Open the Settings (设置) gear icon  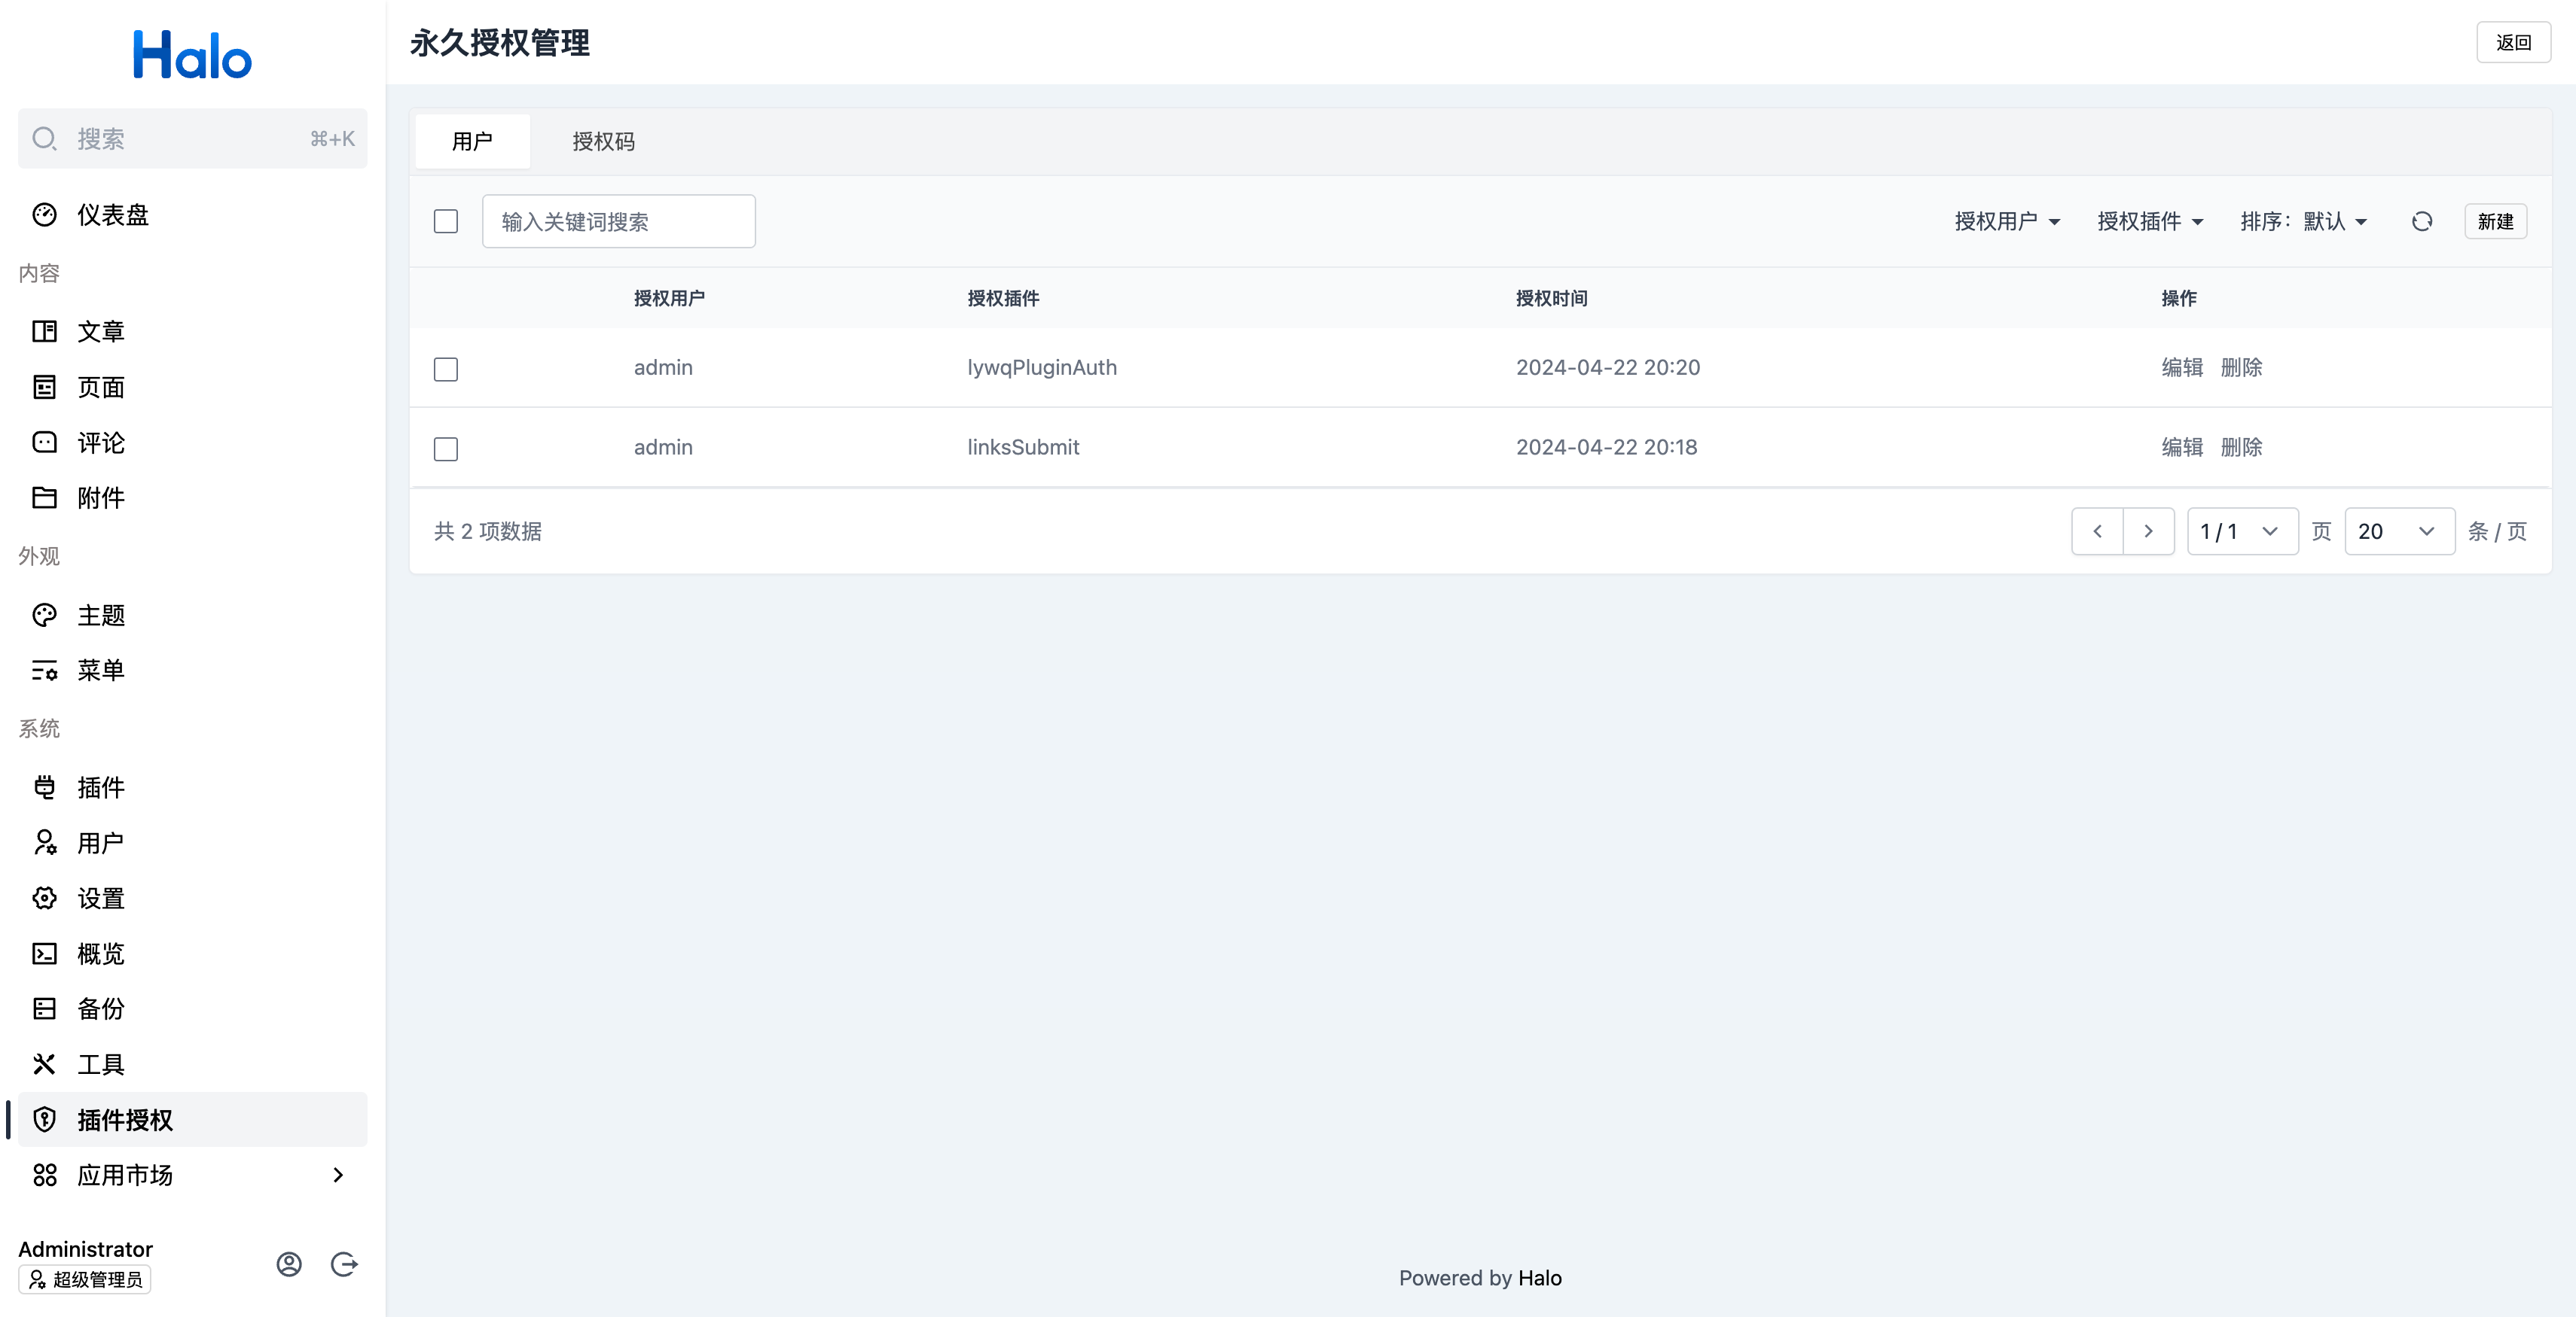(44, 899)
